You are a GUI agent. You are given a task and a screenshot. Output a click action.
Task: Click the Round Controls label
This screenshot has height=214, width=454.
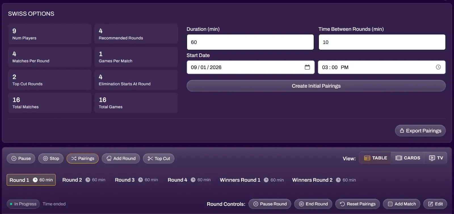(x=226, y=204)
